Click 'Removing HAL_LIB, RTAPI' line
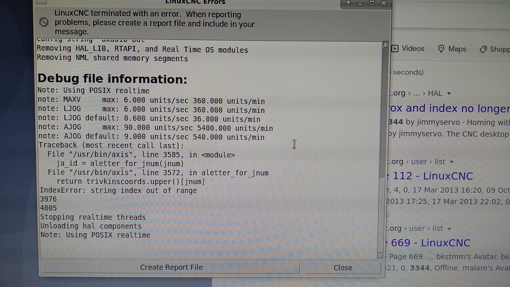The image size is (510, 287). (142, 49)
